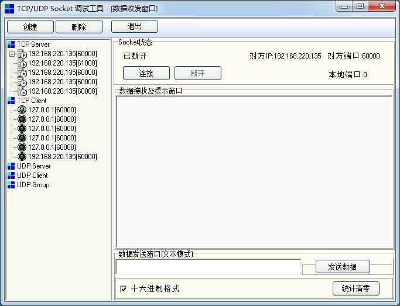The width and height of the screenshot is (400, 306).
Task: Click the dark client icon next to 192.168.220.135[60000]
Action: click(22, 157)
